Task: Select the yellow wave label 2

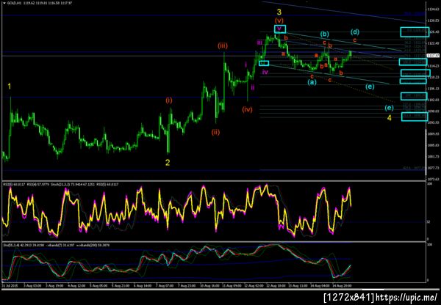Action: point(168,163)
